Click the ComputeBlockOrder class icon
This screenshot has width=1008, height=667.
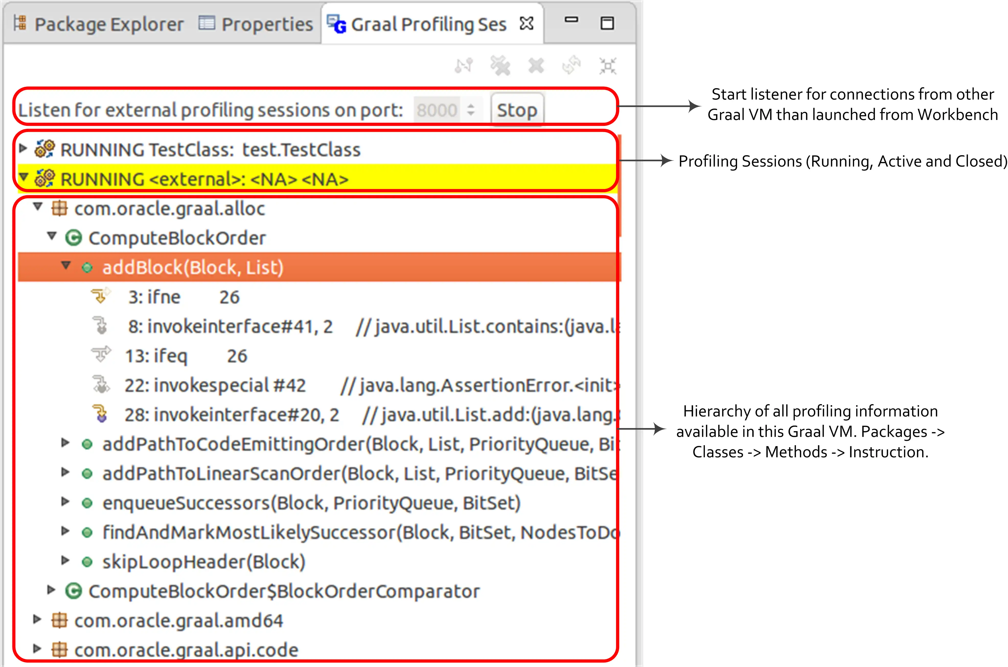pos(73,238)
